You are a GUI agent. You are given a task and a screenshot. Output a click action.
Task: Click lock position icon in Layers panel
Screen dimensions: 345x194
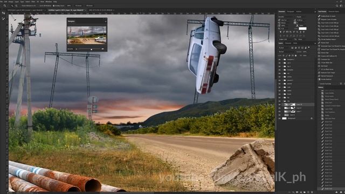[289, 56]
